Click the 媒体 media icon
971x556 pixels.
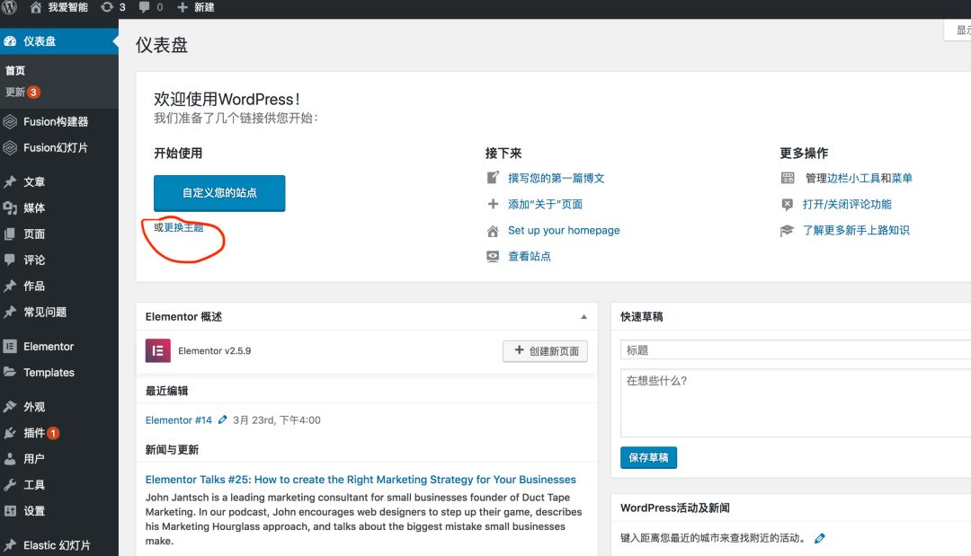tap(10, 207)
